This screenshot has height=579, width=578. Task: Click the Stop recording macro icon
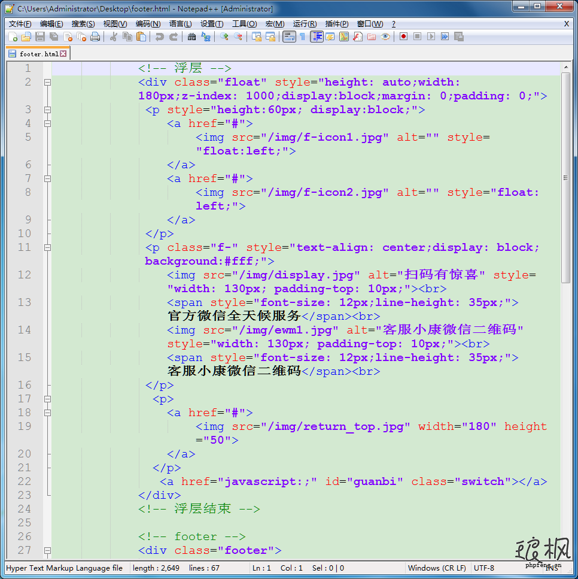[417, 37]
